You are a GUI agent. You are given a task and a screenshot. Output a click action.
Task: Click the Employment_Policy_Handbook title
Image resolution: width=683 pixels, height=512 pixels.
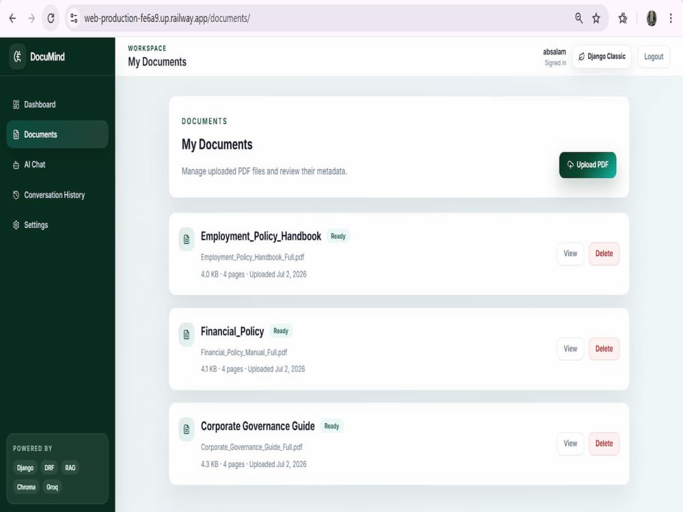coord(261,236)
